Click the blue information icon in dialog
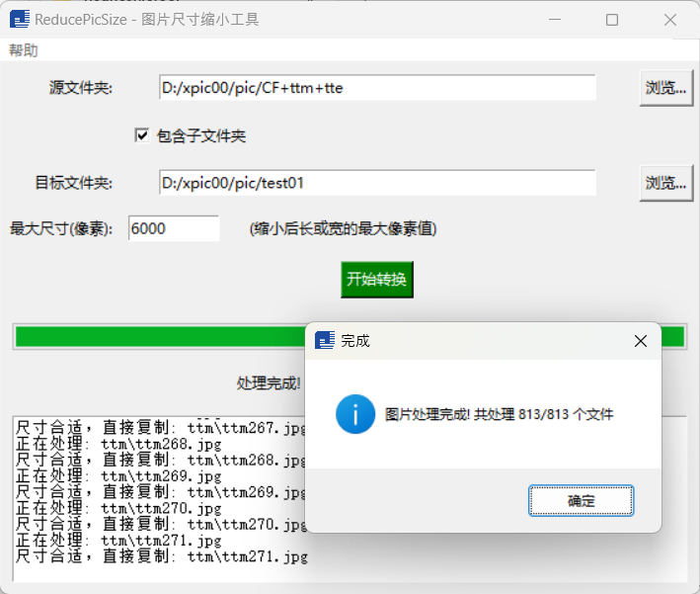 [x=355, y=414]
